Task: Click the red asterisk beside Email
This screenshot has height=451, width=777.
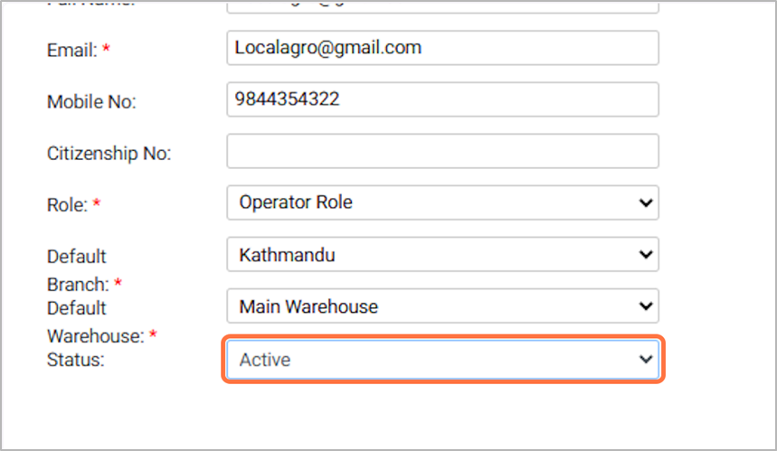Action: tap(106, 51)
